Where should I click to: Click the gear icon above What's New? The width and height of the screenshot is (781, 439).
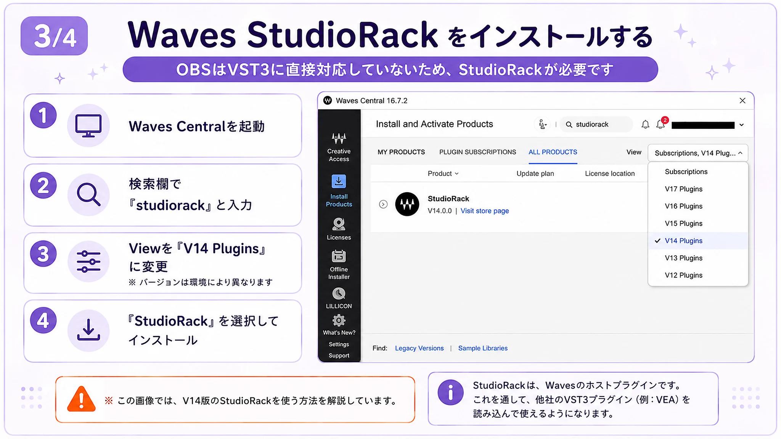tap(339, 320)
